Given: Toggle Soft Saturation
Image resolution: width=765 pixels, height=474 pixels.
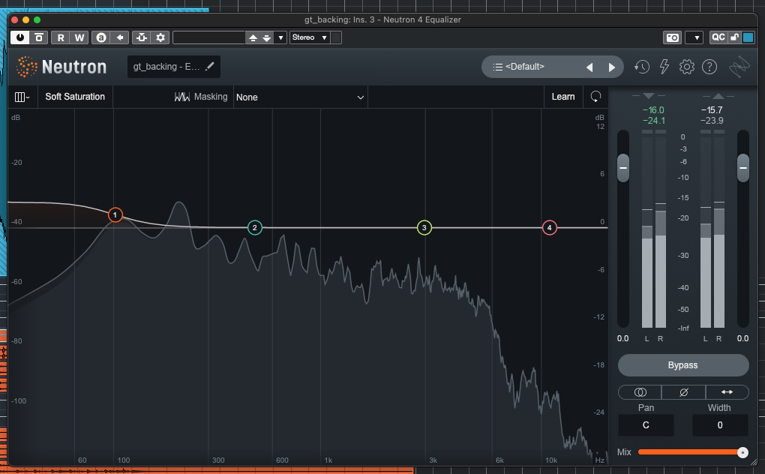Looking at the screenshot, I should point(75,97).
